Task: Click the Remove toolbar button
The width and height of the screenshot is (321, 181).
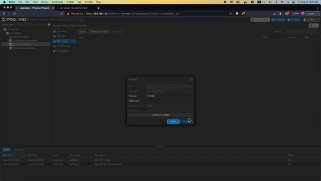Action: click(x=117, y=32)
